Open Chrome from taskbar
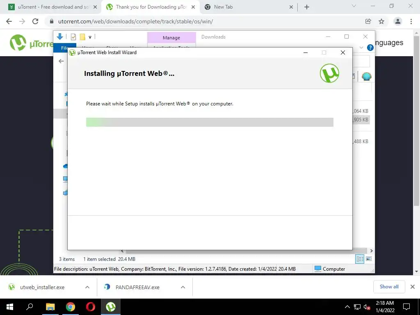 (71, 307)
